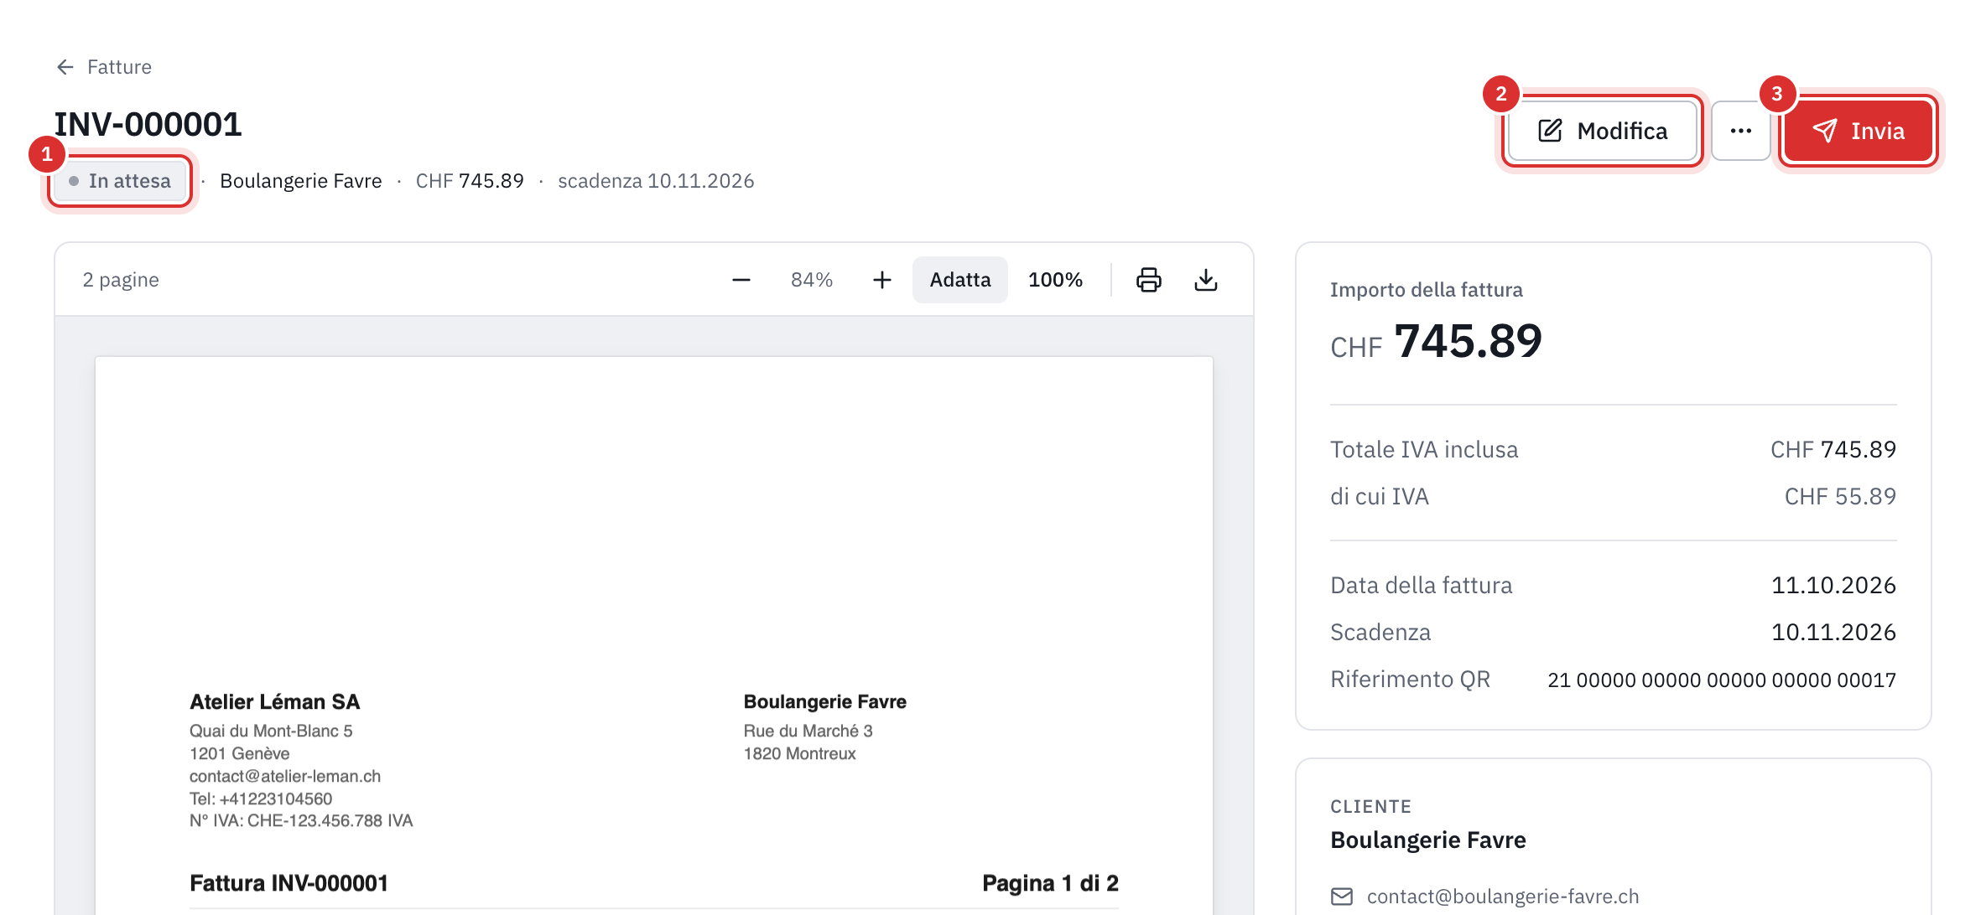Image resolution: width=1986 pixels, height=915 pixels.
Task: Click the di cui IVA value CHF 55.89
Action: (x=1840, y=497)
